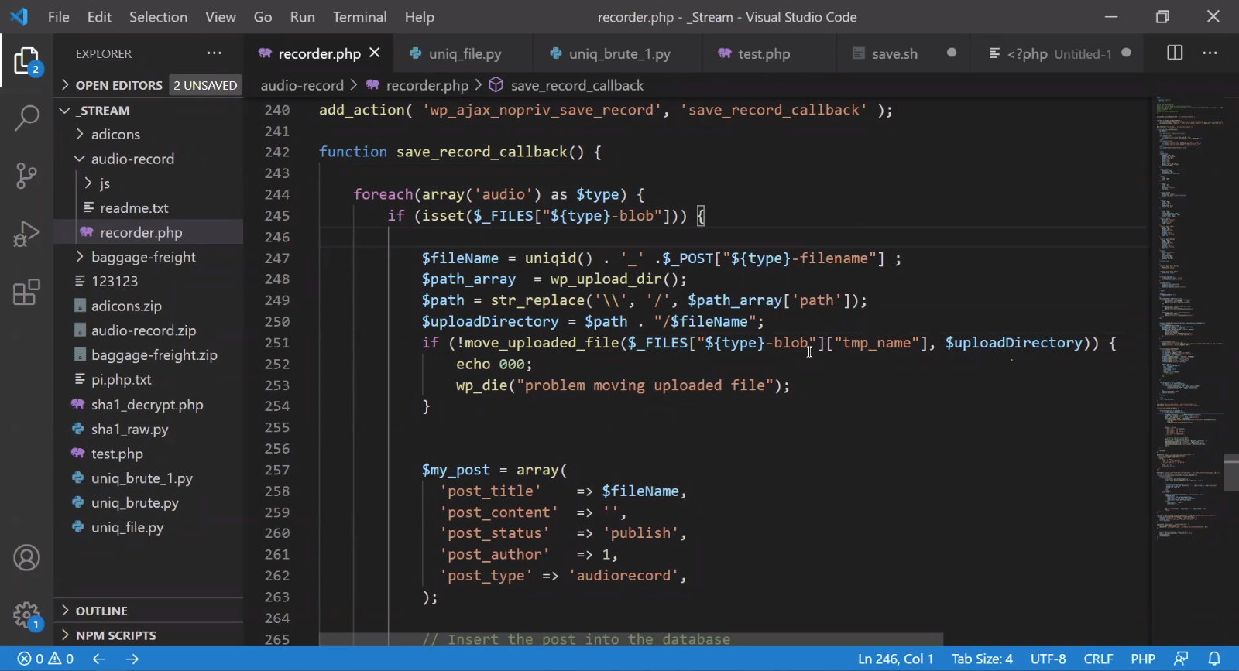
Task: Open the Help menu
Action: tap(419, 17)
